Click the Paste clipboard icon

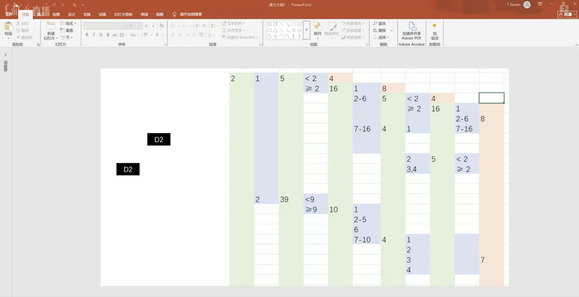[8, 27]
